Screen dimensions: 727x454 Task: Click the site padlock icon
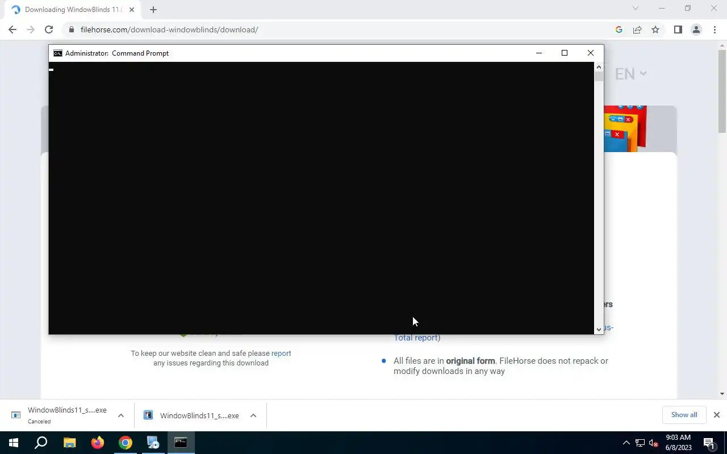[71, 30]
